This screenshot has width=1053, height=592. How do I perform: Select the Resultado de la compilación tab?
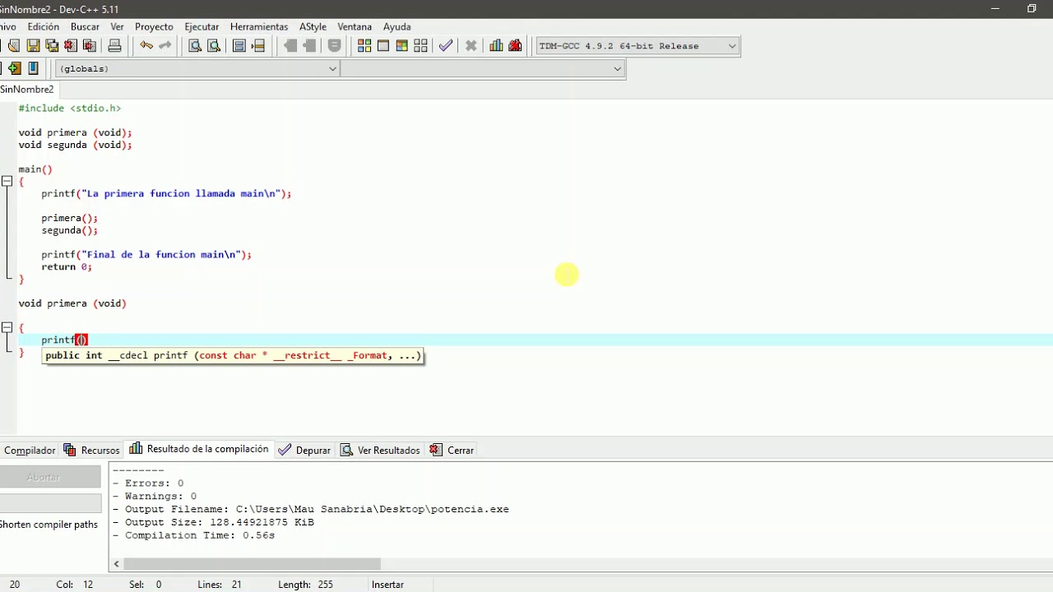click(199, 449)
